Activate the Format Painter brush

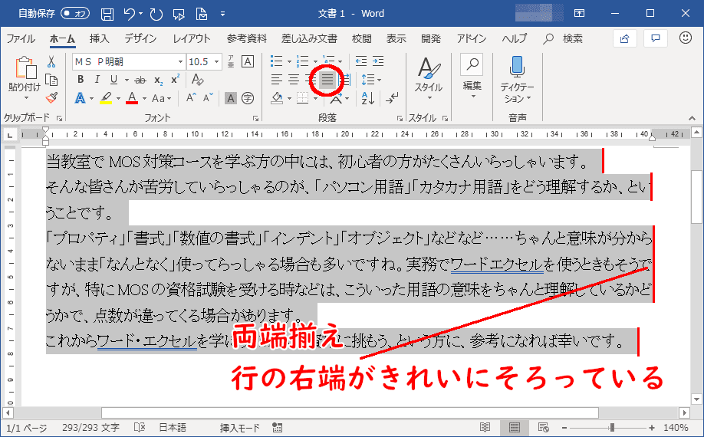click(51, 98)
